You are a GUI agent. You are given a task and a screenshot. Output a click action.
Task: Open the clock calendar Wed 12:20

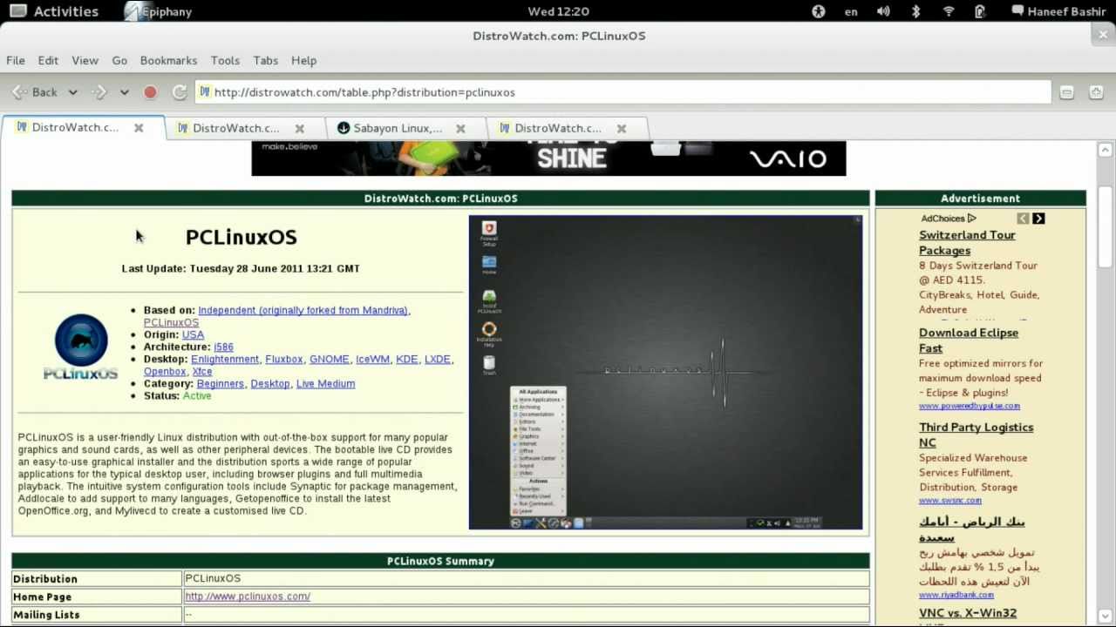558,11
